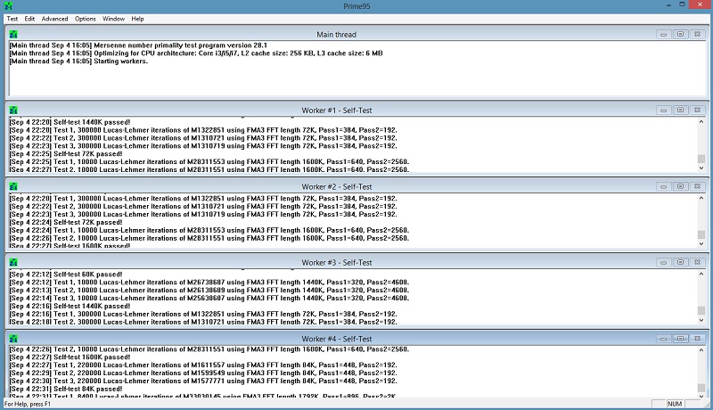Click Worker #3 scrollbar thumb
The height and width of the screenshot is (410, 713).
701,310
